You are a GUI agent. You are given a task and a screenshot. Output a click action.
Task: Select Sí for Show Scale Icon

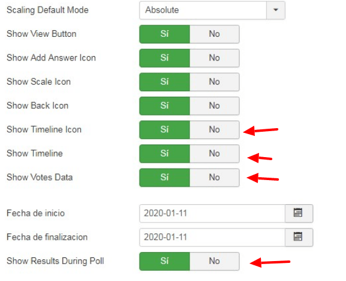coord(165,82)
